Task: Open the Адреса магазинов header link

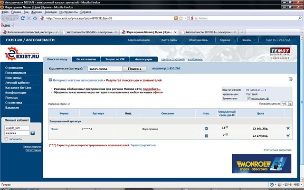Action: (138, 40)
